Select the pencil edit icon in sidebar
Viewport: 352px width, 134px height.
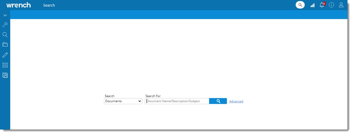pyautogui.click(x=5, y=55)
